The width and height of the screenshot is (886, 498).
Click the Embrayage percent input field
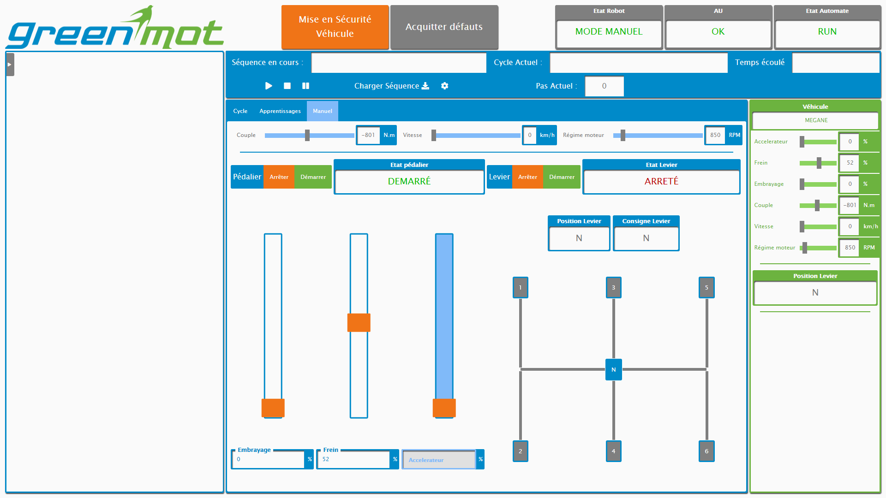269,460
